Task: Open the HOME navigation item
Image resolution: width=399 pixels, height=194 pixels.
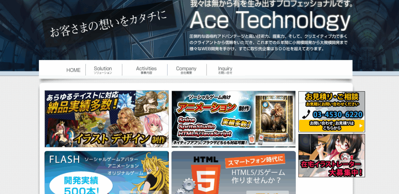Action: tap(73, 70)
